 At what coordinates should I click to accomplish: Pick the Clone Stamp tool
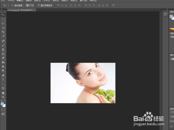coord(3,50)
